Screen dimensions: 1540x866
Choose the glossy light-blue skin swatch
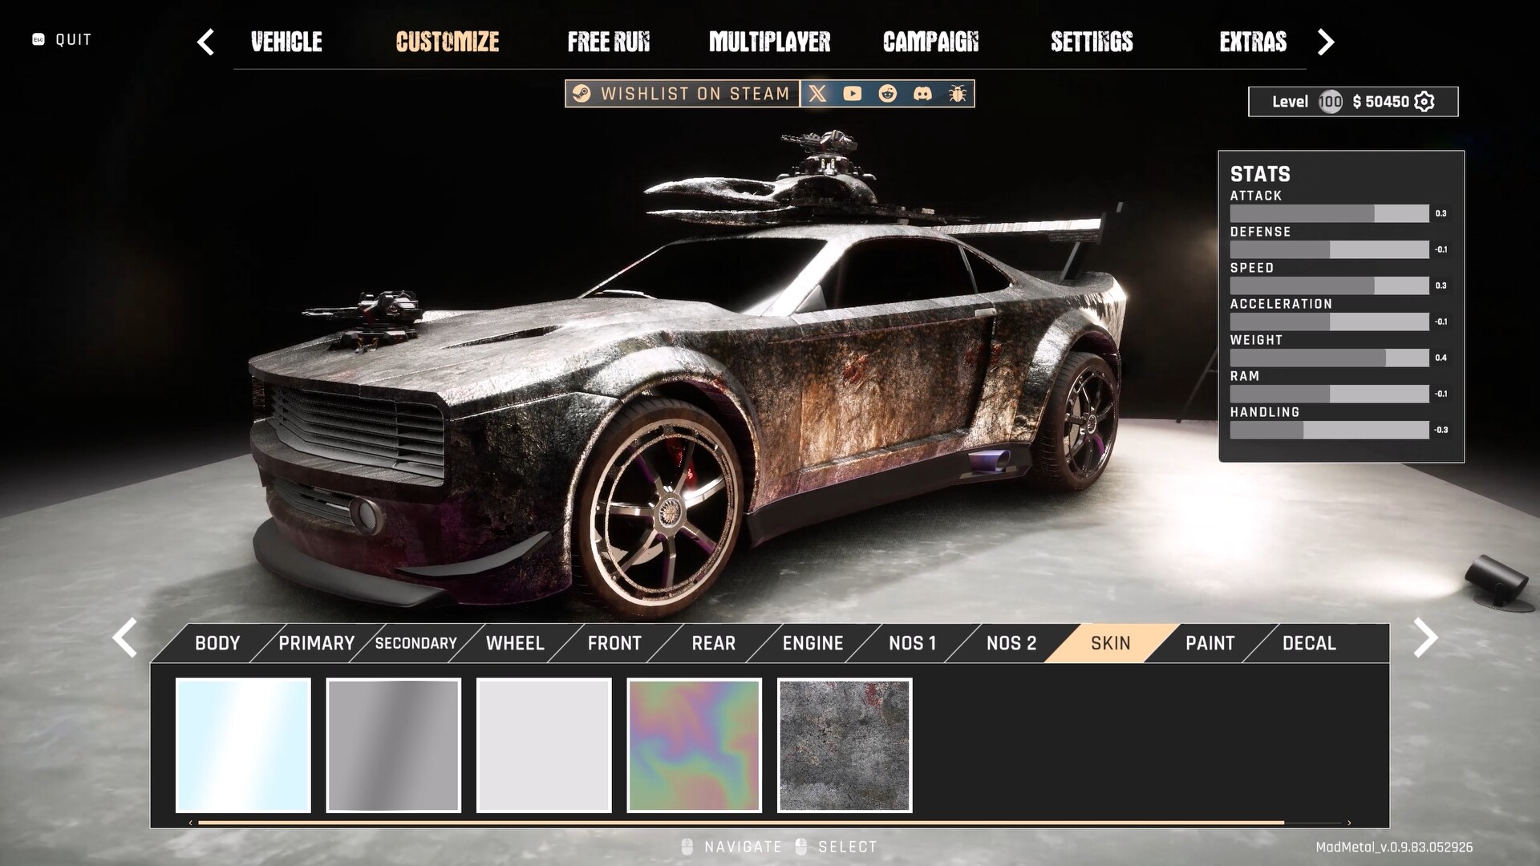pyautogui.click(x=243, y=746)
